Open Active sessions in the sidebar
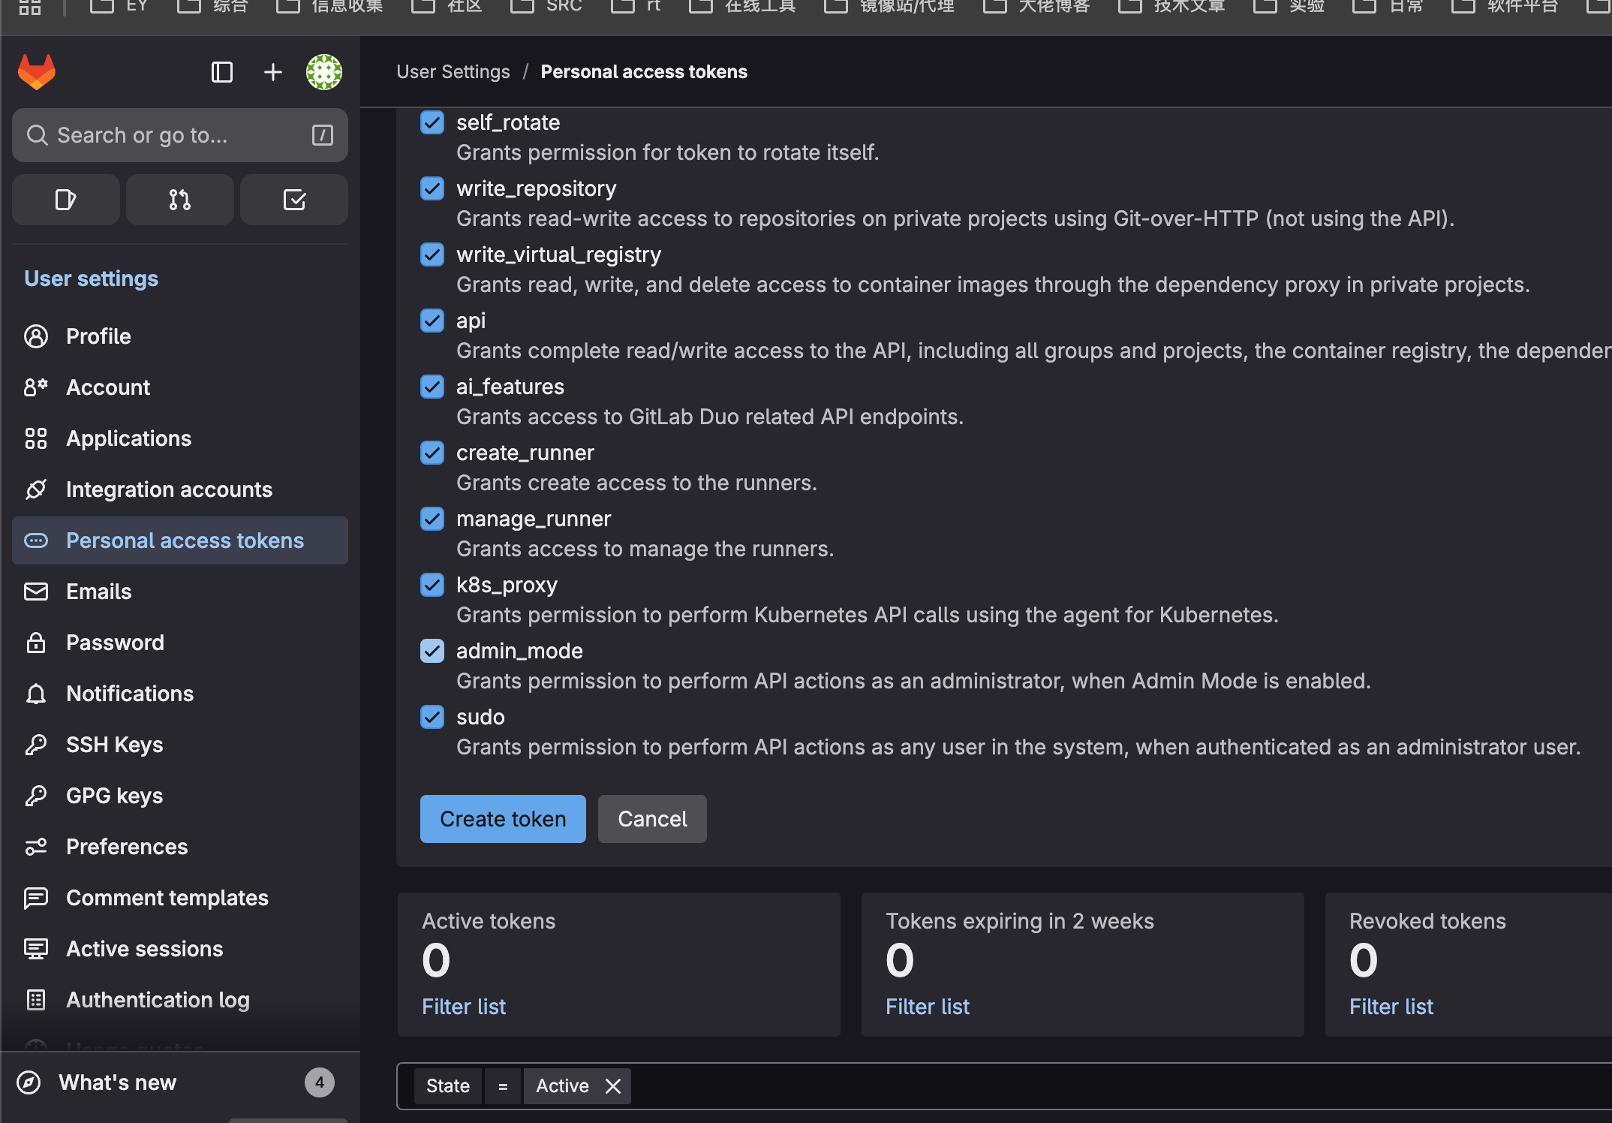 pos(144,949)
